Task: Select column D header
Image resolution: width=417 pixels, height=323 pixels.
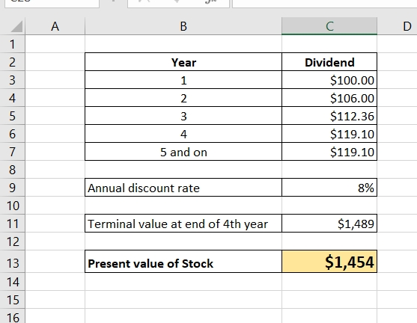Action: [x=398, y=26]
